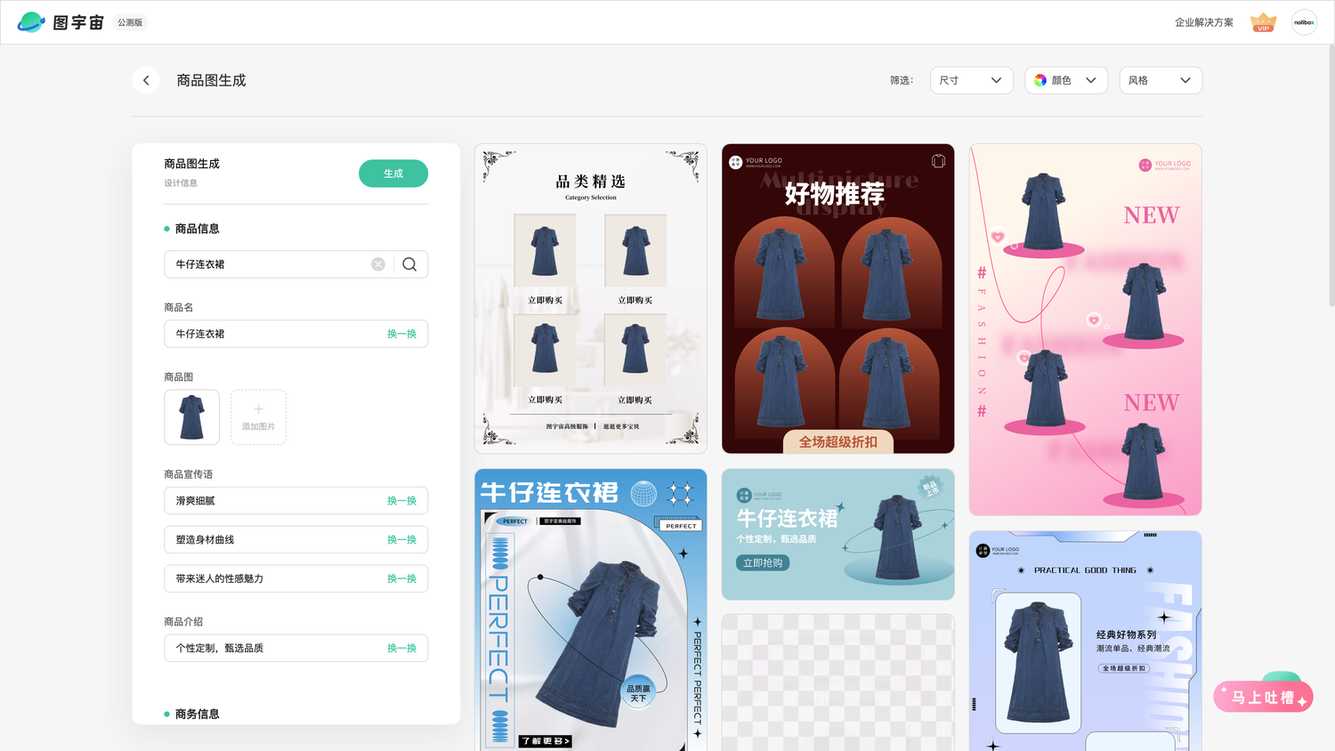Select the teal 立即抢购 banner template
Screen dimensions: 1335x751
point(837,534)
